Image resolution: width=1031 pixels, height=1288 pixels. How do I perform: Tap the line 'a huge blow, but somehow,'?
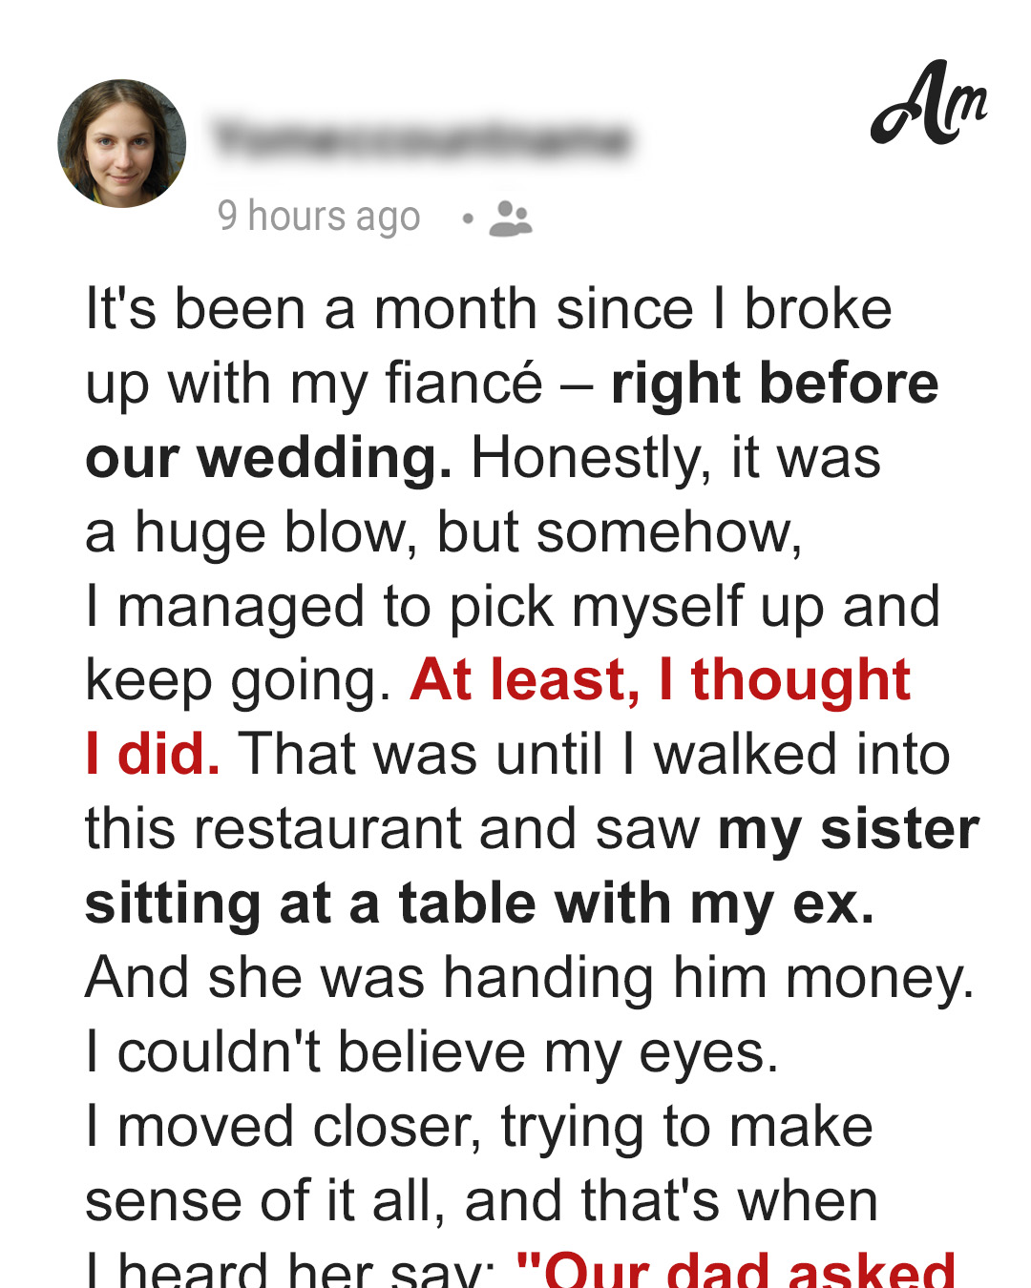point(444,532)
